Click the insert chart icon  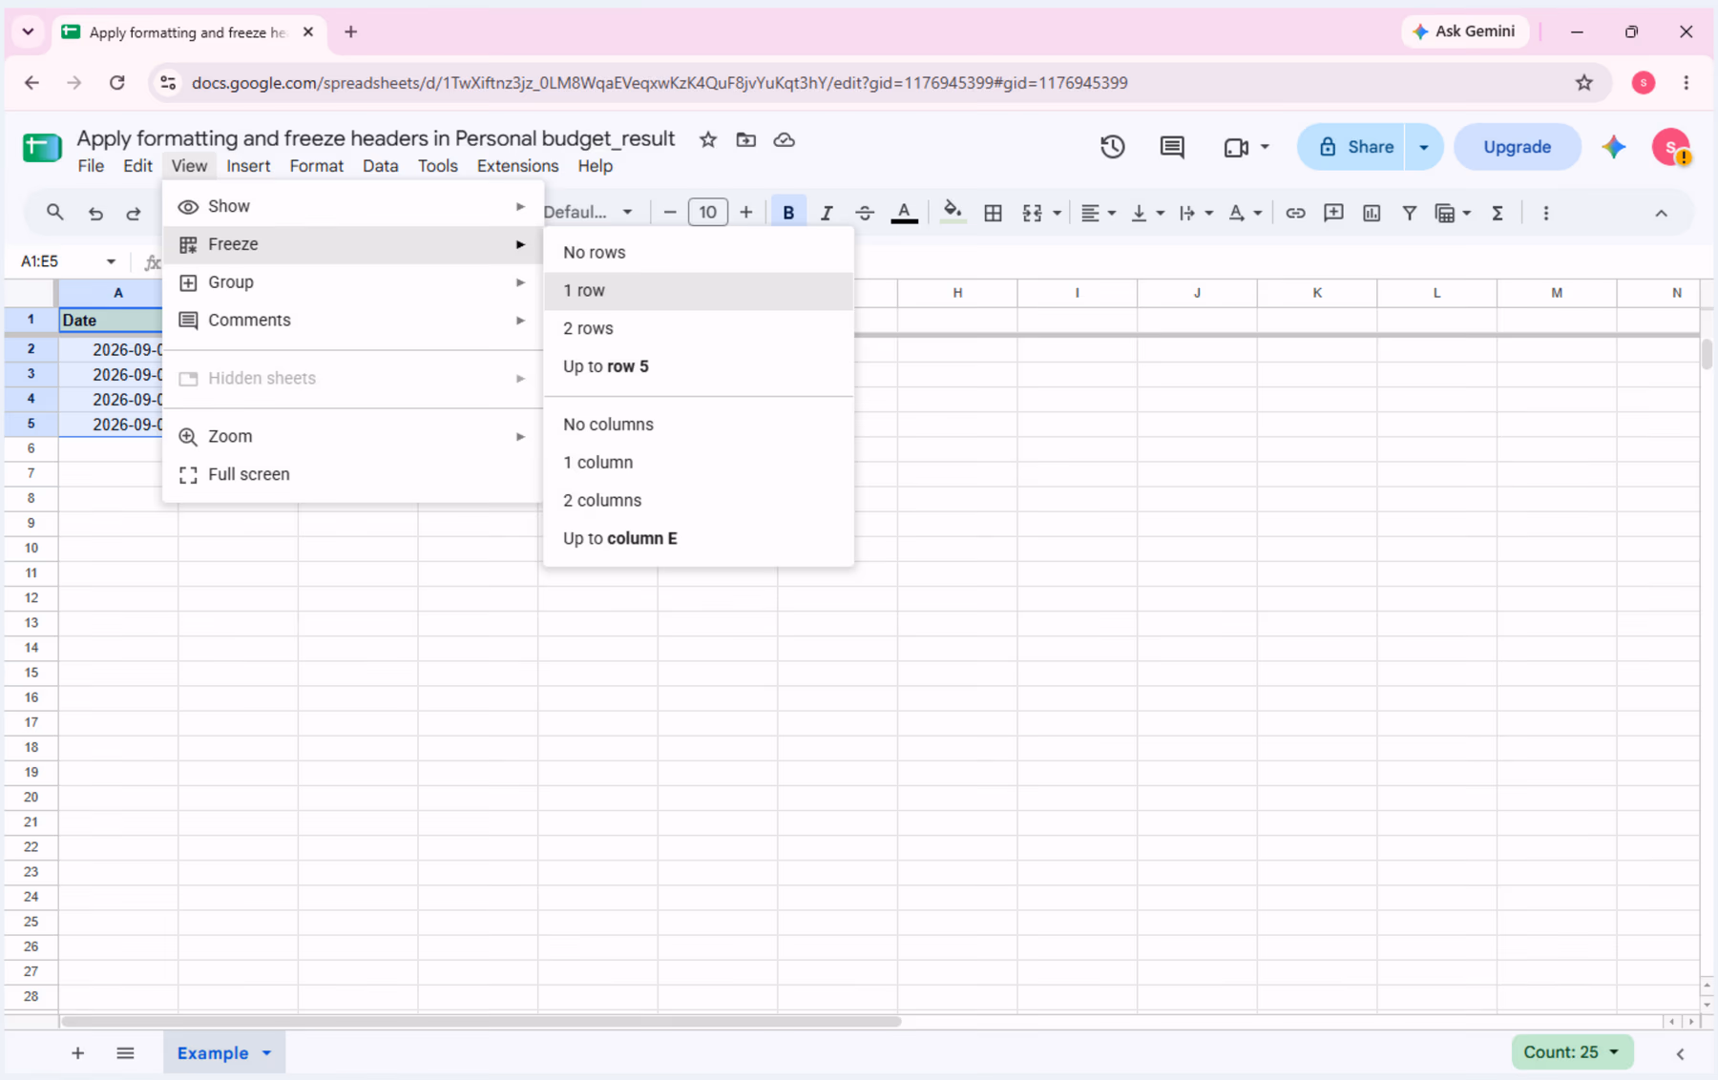(1372, 213)
